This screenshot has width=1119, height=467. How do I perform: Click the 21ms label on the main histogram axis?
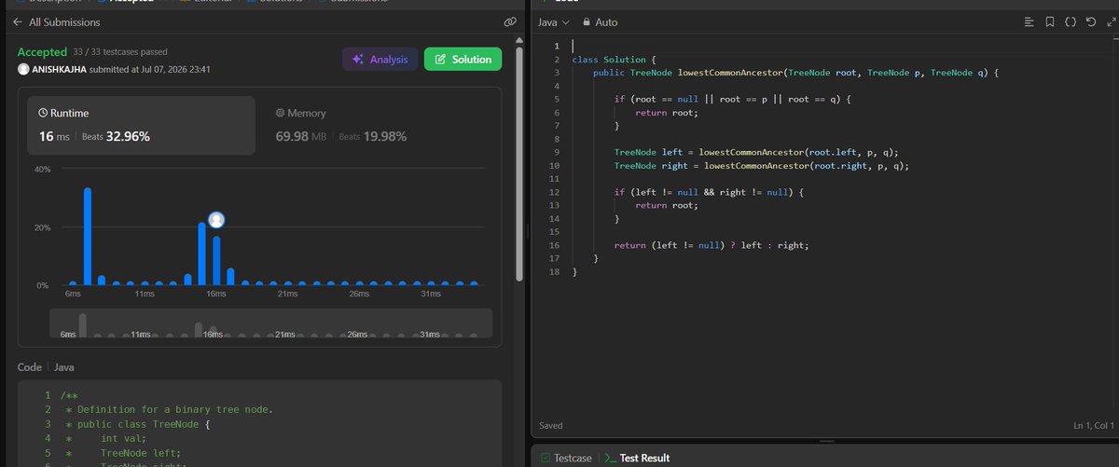288,295
